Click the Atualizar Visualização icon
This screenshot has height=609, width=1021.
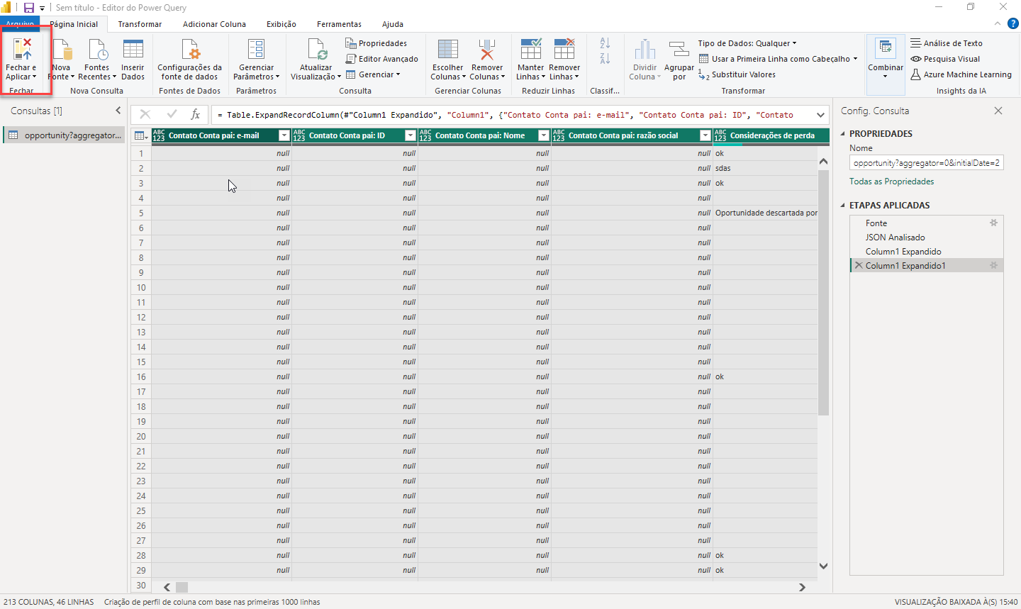(316, 50)
